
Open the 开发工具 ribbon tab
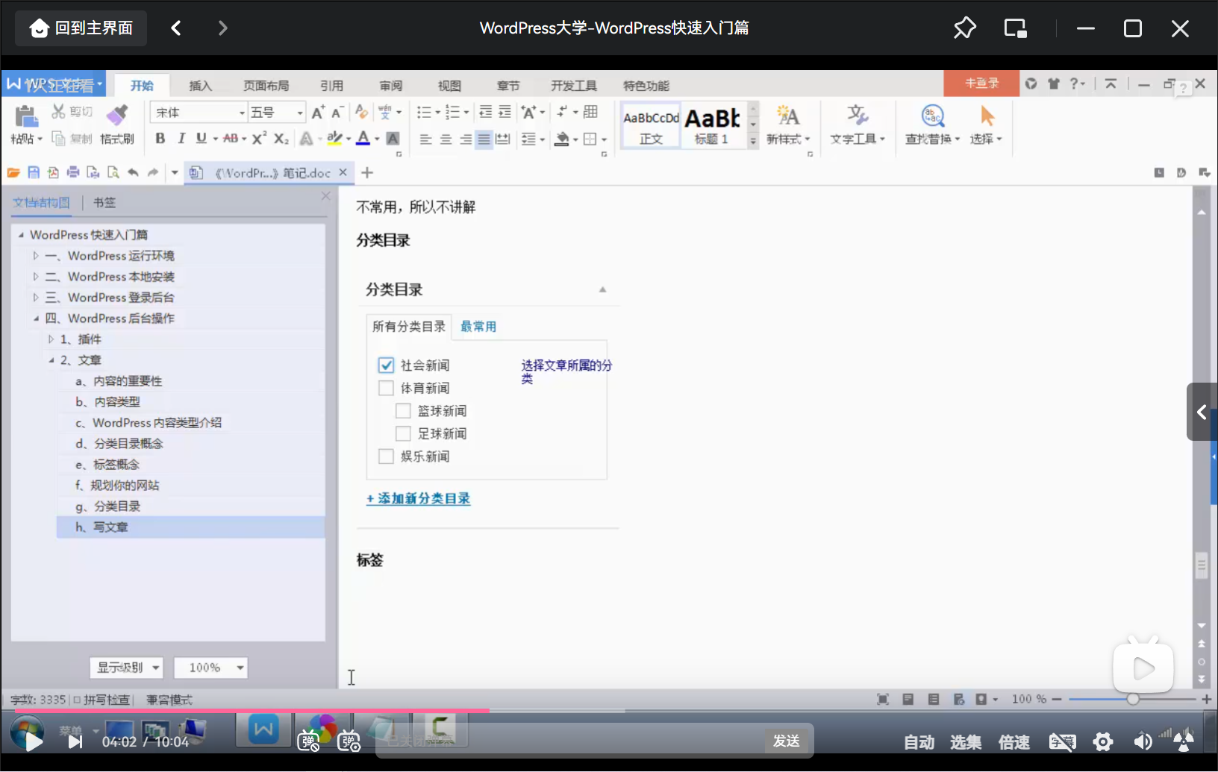pos(574,86)
